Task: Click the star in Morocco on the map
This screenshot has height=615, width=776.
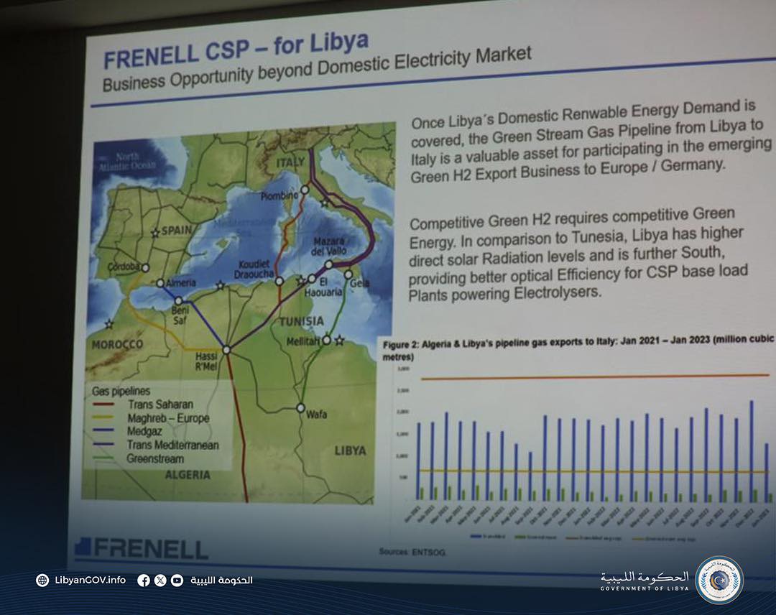Action: tap(109, 324)
